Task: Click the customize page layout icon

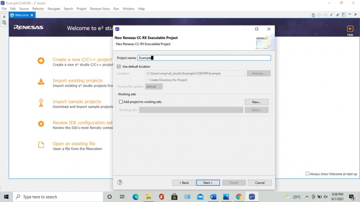Action: pos(344,15)
